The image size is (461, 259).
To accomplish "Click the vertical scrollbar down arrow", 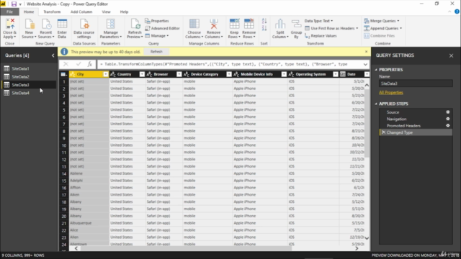I will [x=367, y=238].
